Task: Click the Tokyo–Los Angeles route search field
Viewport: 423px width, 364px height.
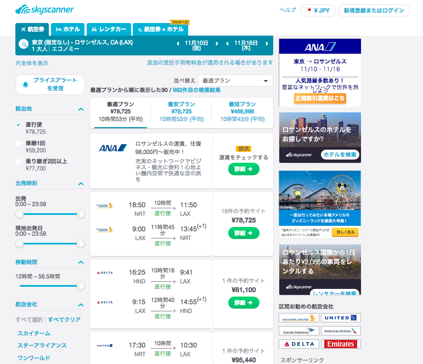Action: pyautogui.click(x=82, y=46)
